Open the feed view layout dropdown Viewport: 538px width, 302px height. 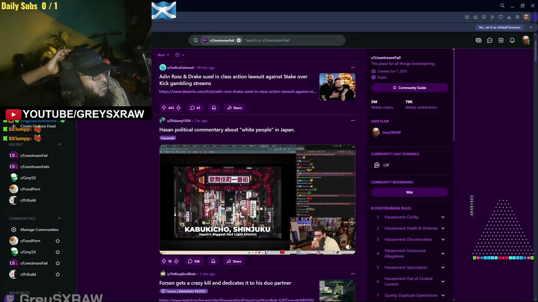click(x=179, y=55)
